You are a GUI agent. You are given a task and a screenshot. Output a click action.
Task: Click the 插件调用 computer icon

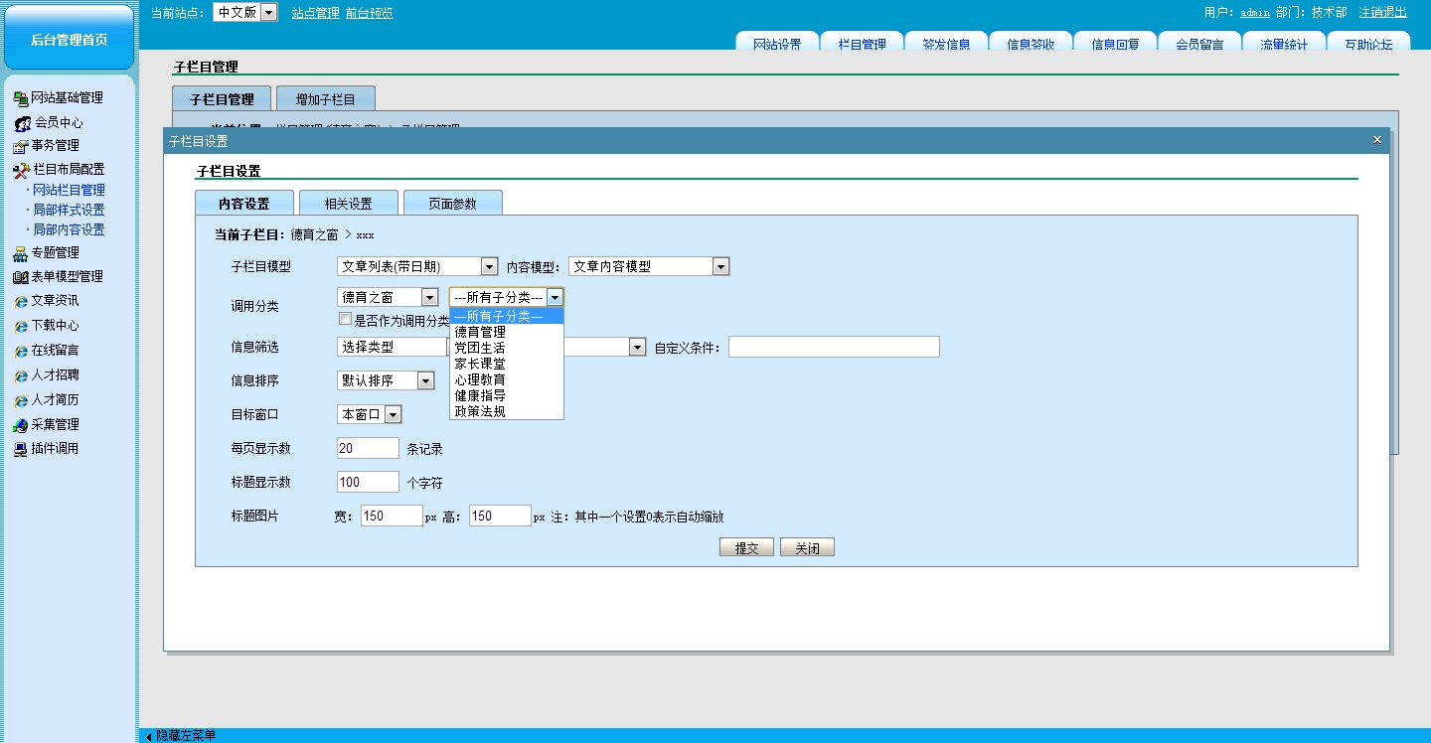(x=20, y=449)
